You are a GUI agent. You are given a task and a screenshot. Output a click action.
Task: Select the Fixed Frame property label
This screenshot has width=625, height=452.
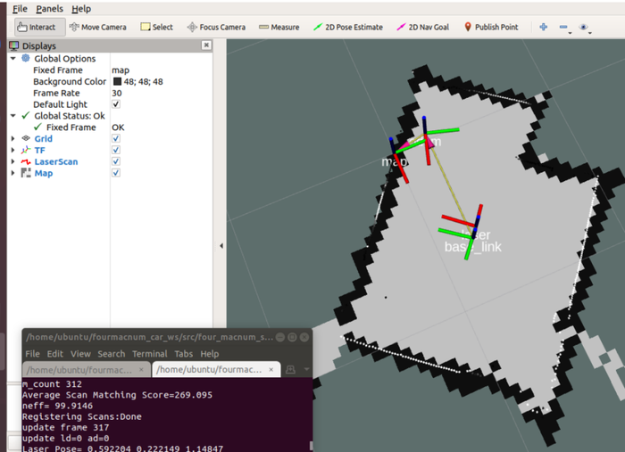click(x=58, y=70)
